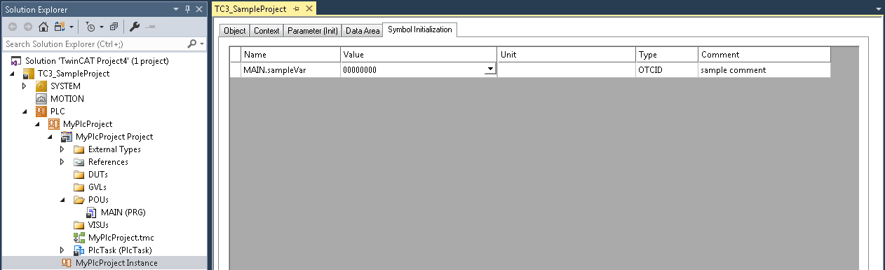Image resolution: width=885 pixels, height=270 pixels.
Task: Click the References node icon
Action: coord(79,162)
